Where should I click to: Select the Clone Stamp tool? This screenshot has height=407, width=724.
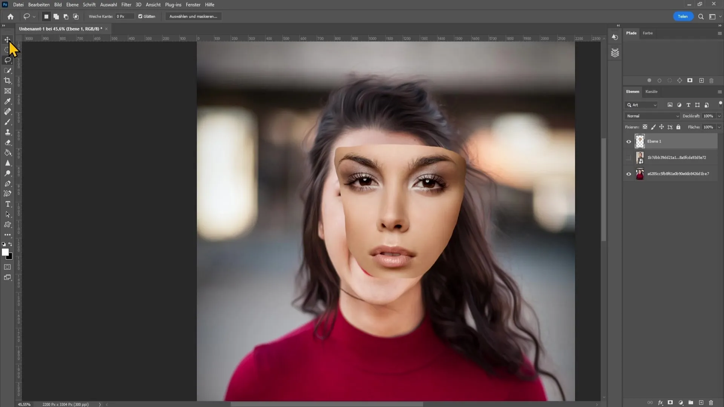click(x=8, y=133)
